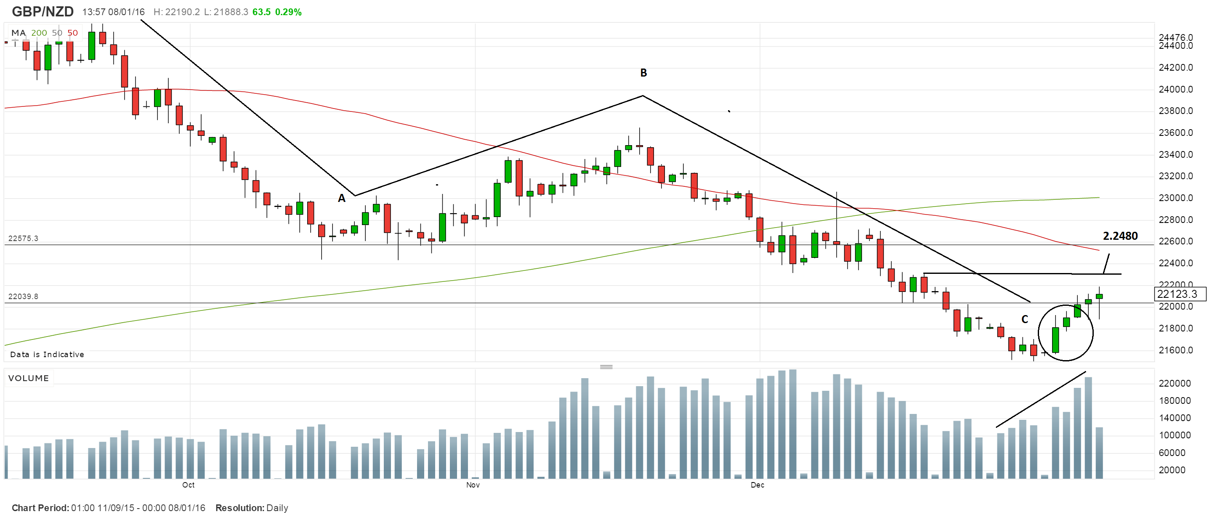Click the 22575.3 horizontal level label
The height and width of the screenshot is (517, 1212).
click(23, 239)
